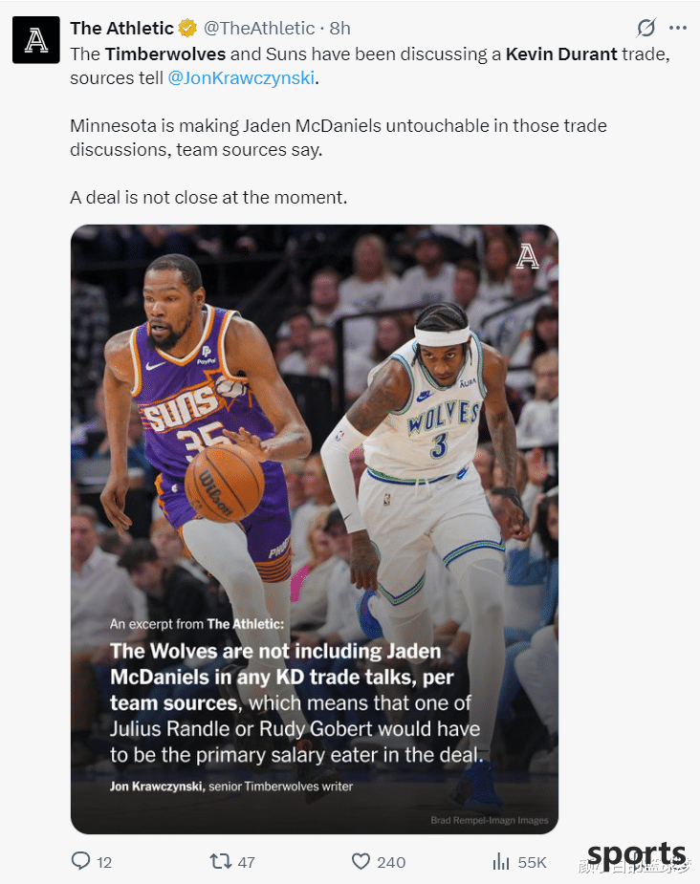Click the excerpt quote text on image
The width and height of the screenshot is (700, 884).
296,702
